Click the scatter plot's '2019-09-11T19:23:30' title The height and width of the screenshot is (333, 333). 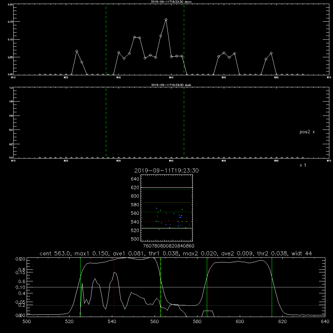tap(166, 170)
